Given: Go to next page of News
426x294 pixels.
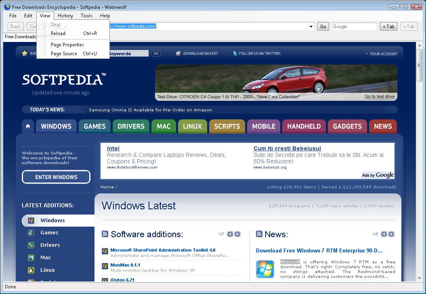Looking at the screenshot, I should [x=391, y=234].
